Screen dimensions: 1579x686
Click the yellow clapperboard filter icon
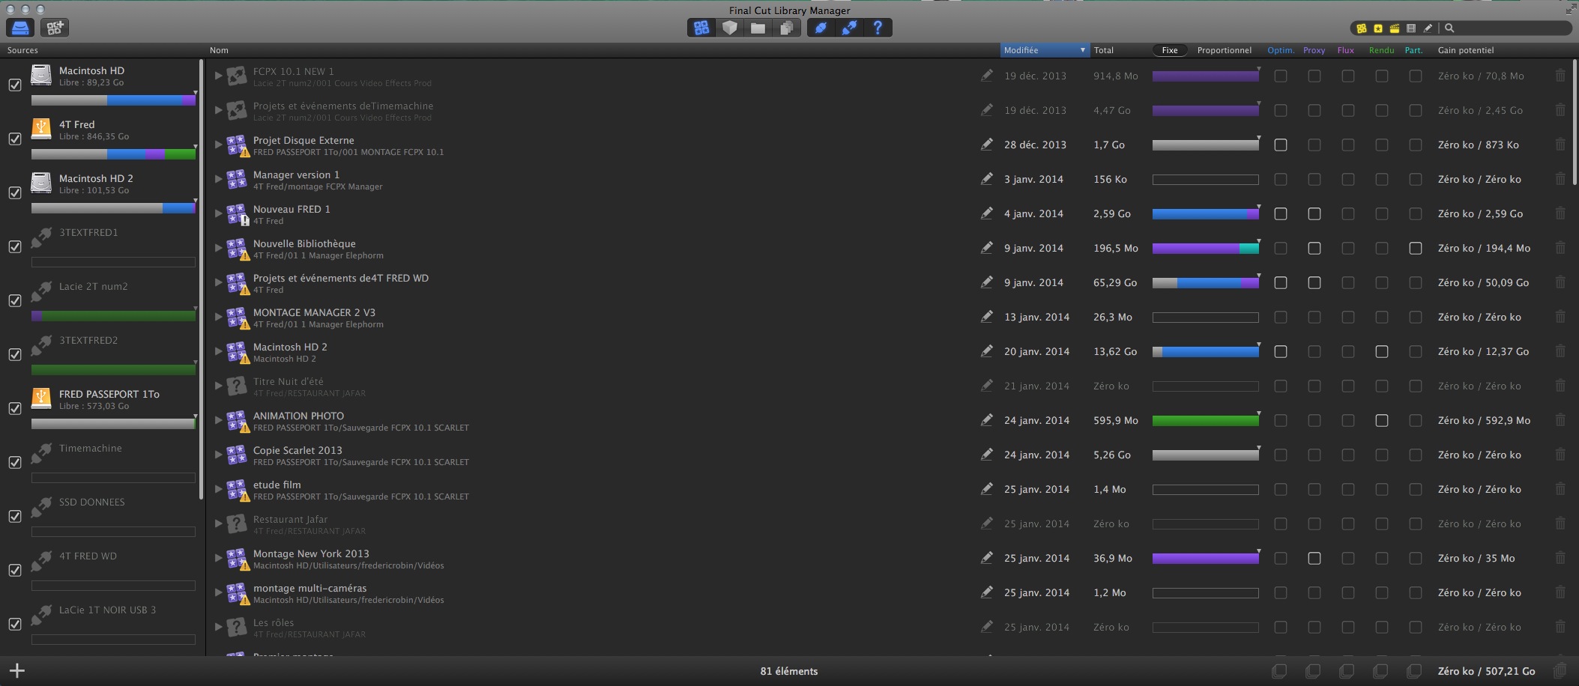(x=1395, y=28)
